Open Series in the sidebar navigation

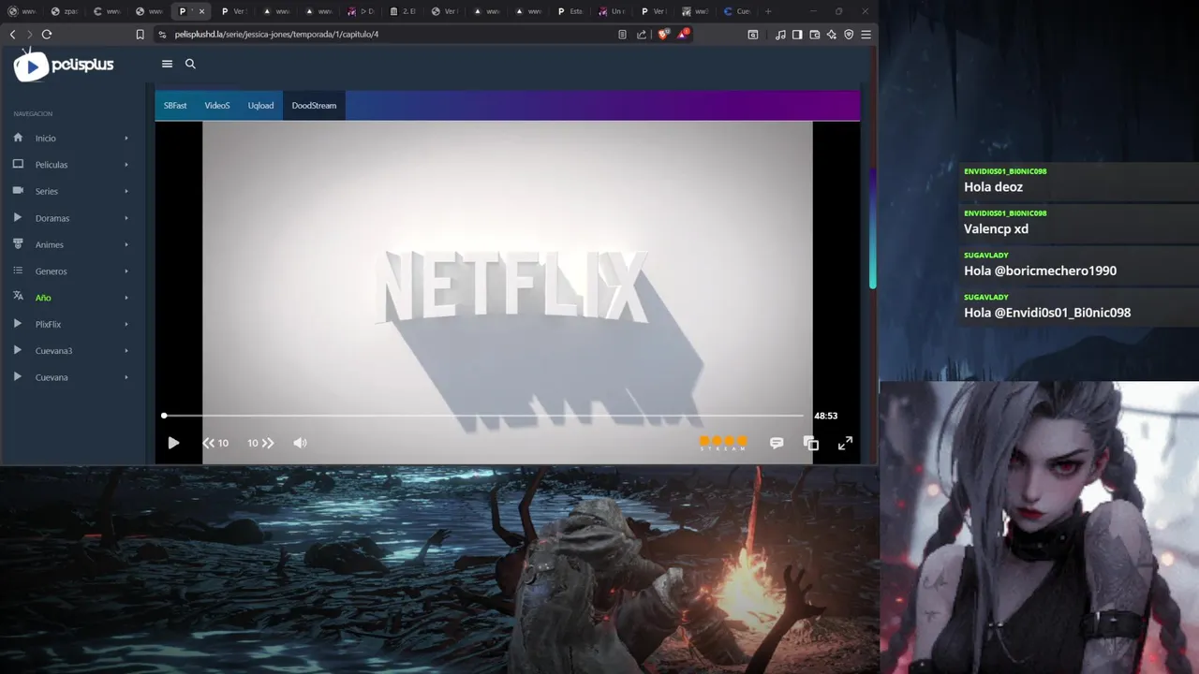coord(47,191)
